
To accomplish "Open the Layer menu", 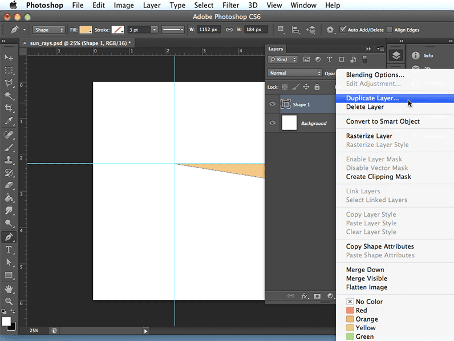I will pos(152,5).
